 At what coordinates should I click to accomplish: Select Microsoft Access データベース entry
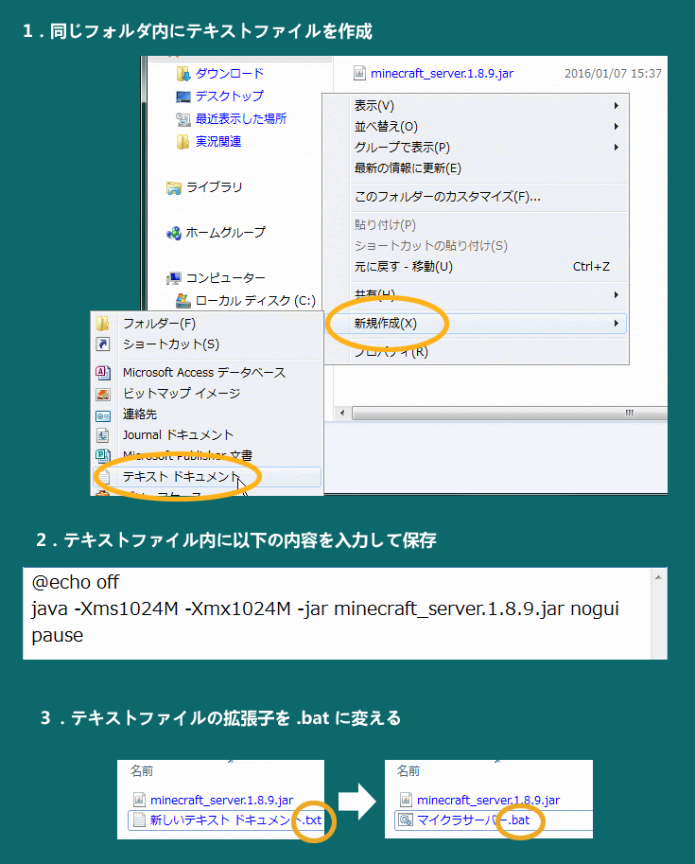tap(207, 373)
